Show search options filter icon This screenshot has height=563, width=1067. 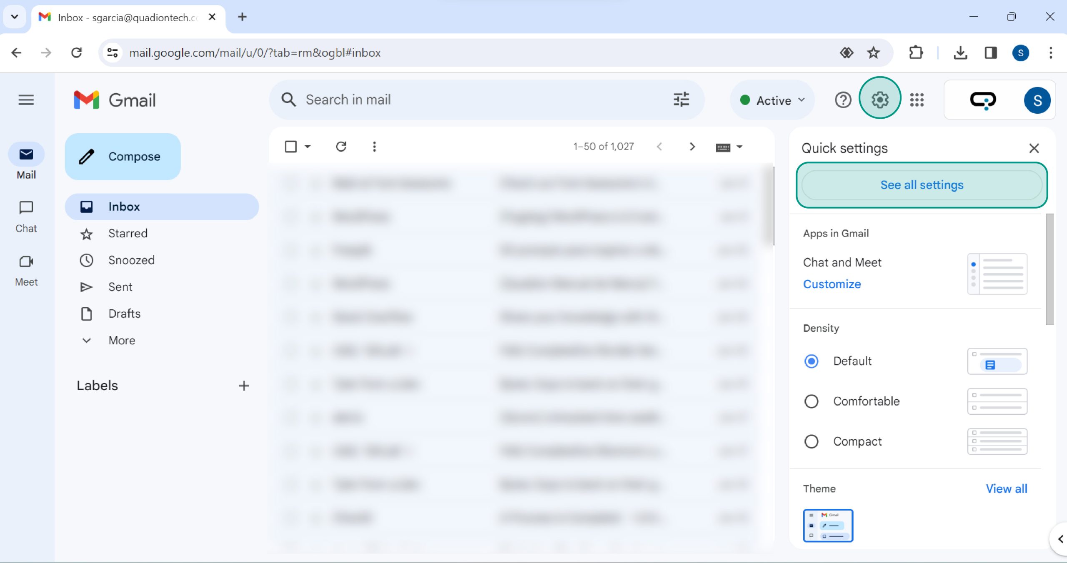pos(681,100)
